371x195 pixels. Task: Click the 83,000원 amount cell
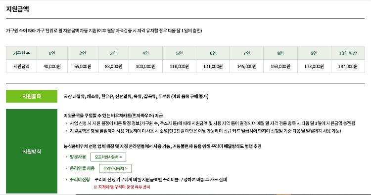coord(114,66)
